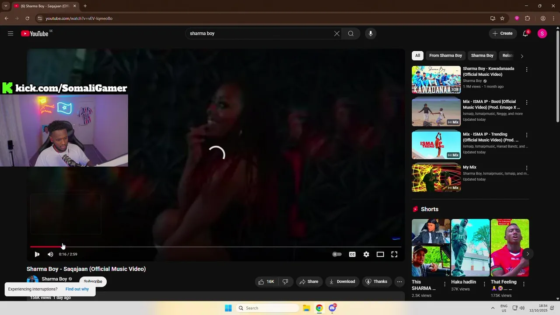The height and width of the screenshot is (315, 560).
Task: Toggle the autoplay switch
Action: [x=337, y=254]
